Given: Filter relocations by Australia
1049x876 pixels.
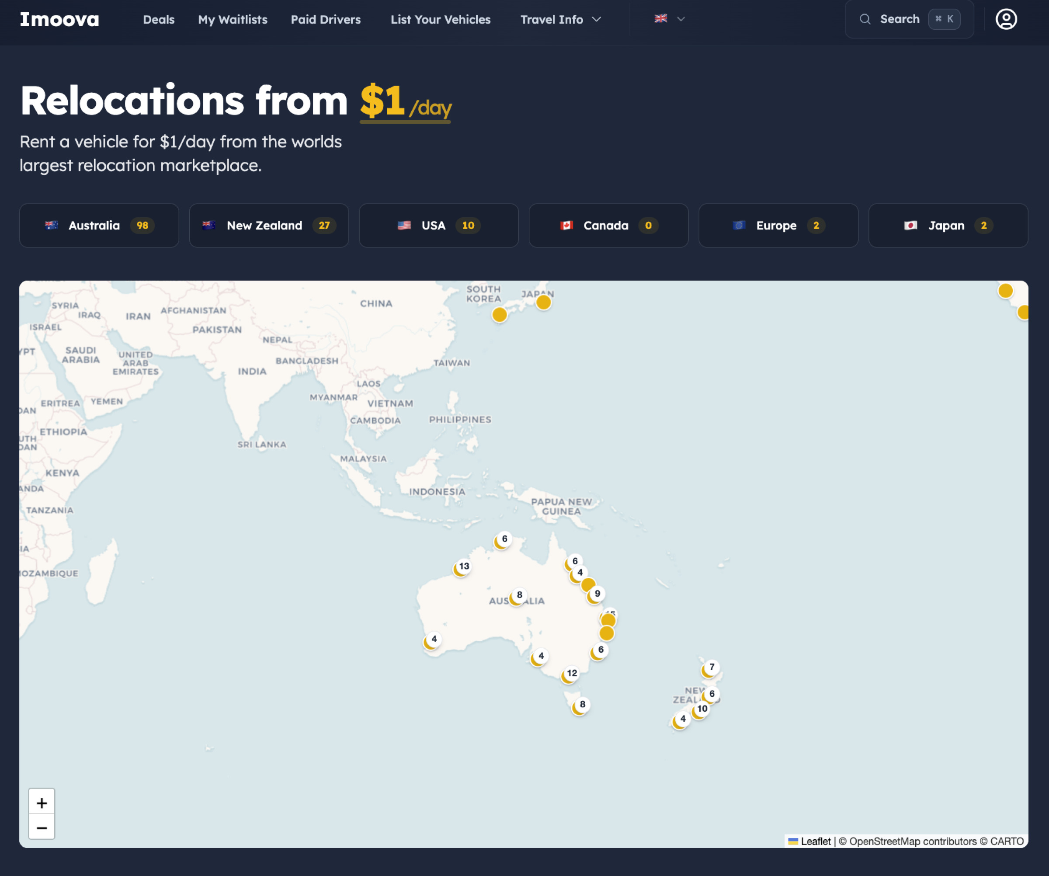Looking at the screenshot, I should [99, 225].
